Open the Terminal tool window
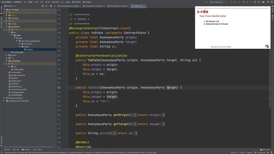The width and height of the screenshot is (274, 154). 26,150
